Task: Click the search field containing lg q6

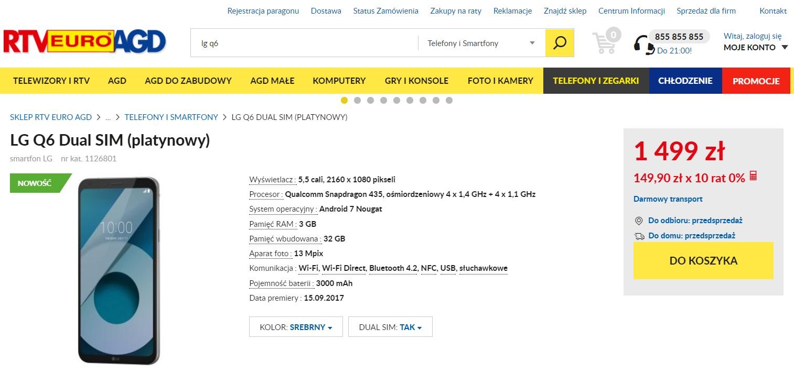Action: click(x=304, y=43)
